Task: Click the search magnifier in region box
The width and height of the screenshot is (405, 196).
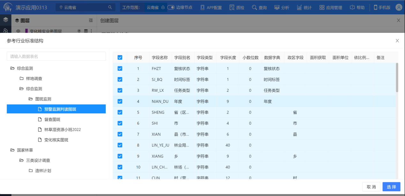Action: point(110,7)
